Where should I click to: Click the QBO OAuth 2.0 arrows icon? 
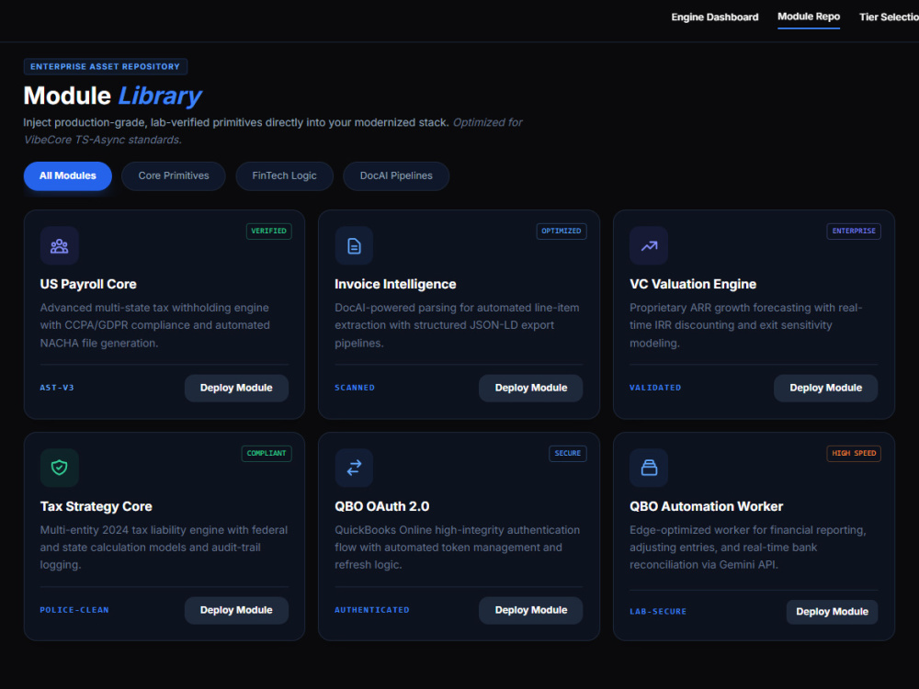pos(354,468)
